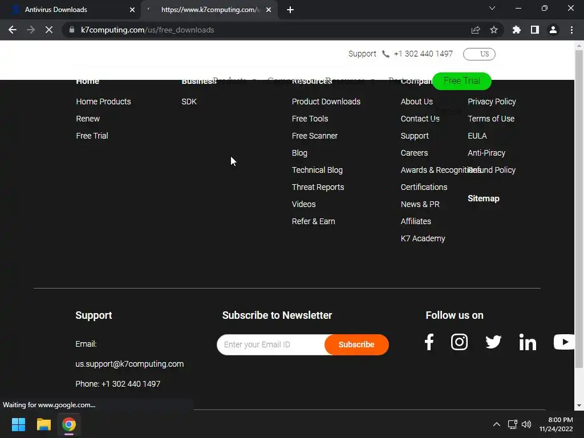Screen dimensions: 584x438
Task: Open Free Trial link under Home
Action: click(x=92, y=136)
